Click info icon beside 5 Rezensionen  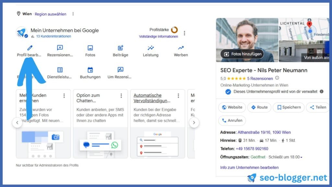[x=277, y=78]
